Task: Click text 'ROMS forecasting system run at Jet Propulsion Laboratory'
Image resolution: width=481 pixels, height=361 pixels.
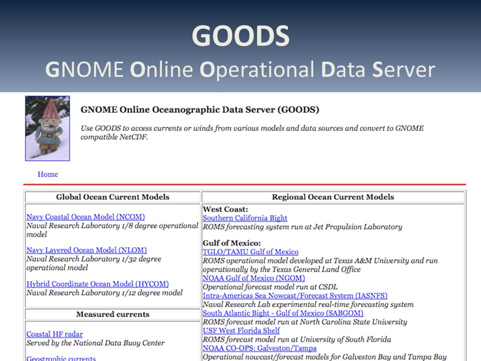Action: pyautogui.click(x=302, y=227)
